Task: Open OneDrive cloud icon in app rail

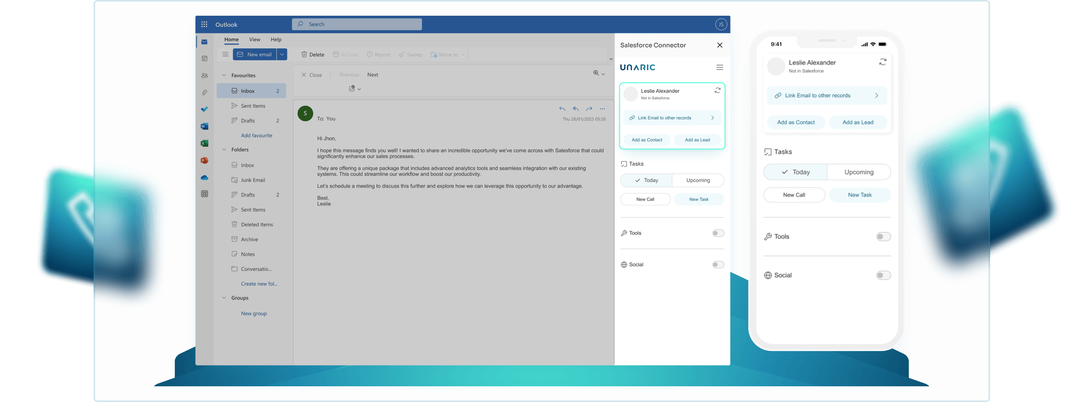Action: click(x=204, y=177)
